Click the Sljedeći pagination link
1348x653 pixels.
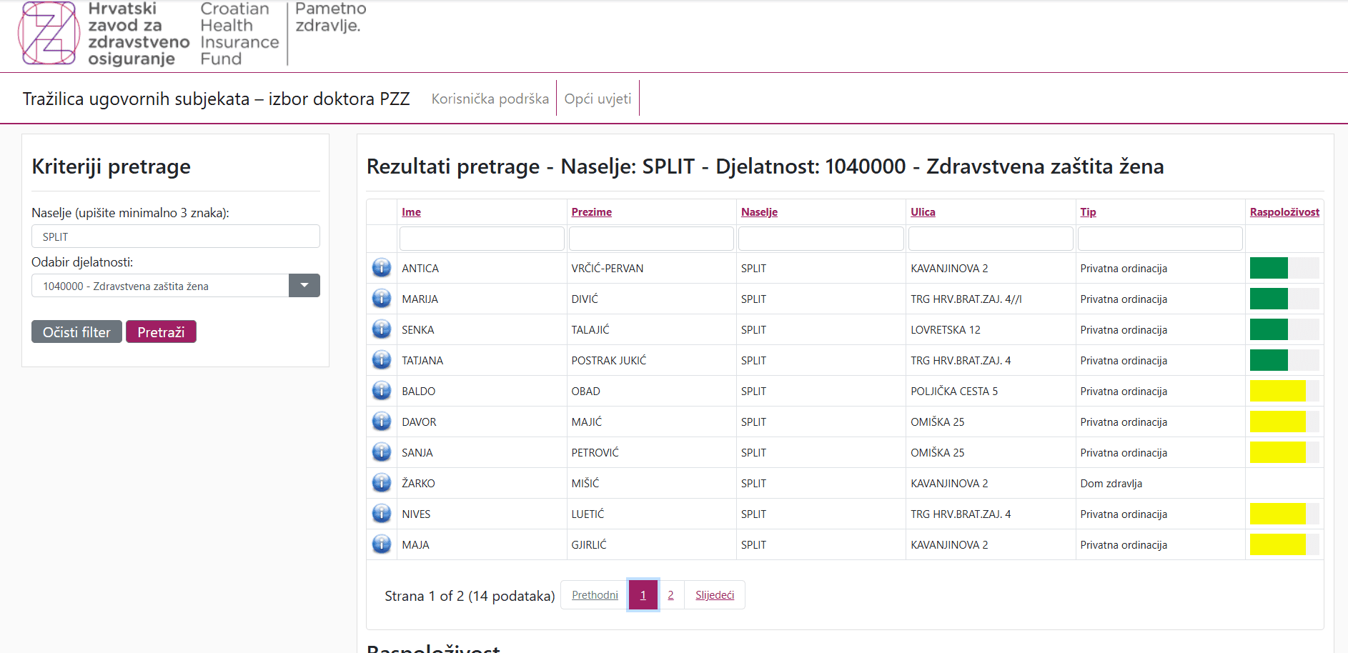click(x=714, y=595)
